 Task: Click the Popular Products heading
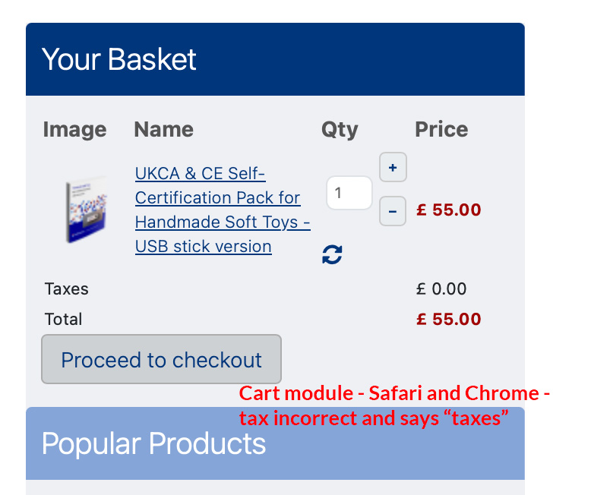[x=153, y=443]
